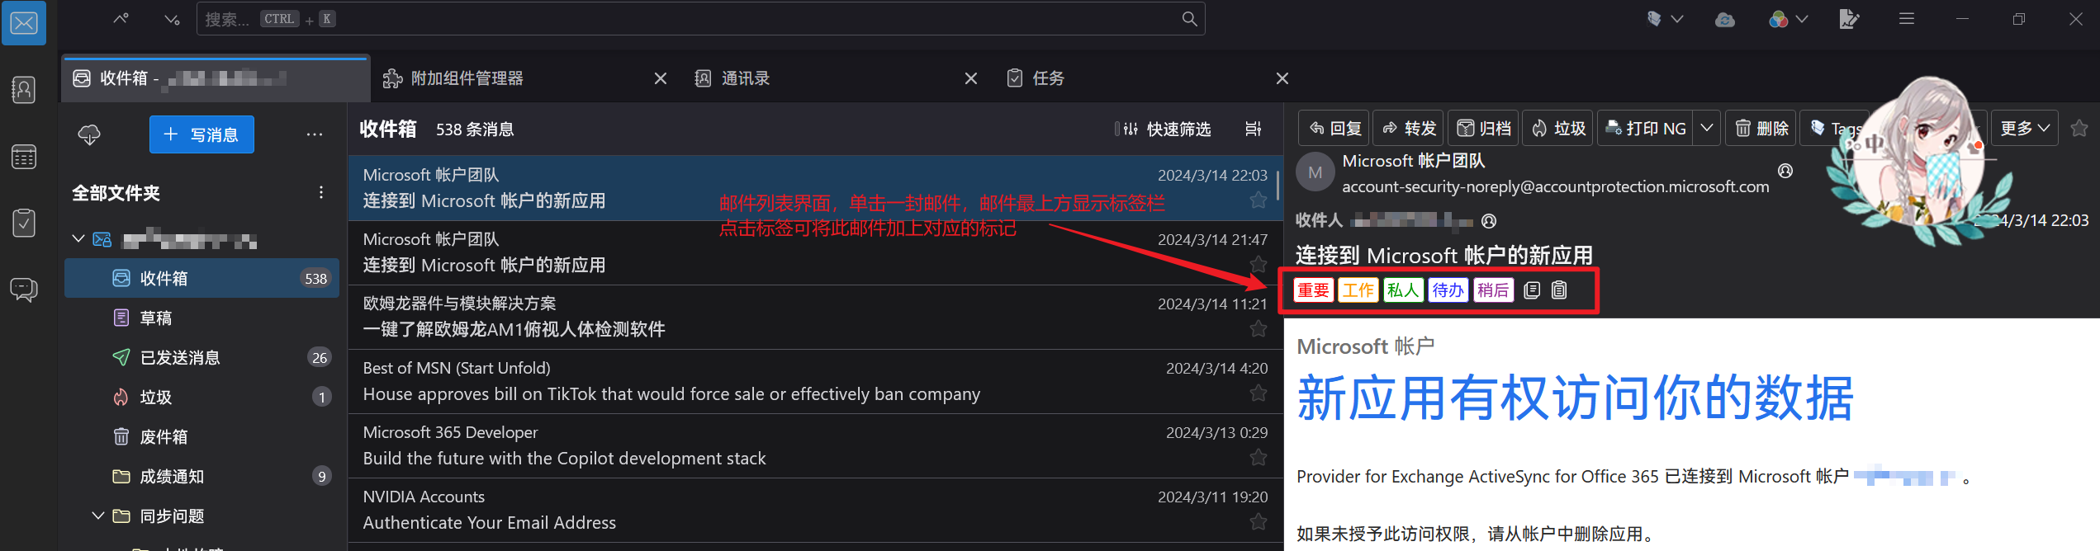The height and width of the screenshot is (551, 2100).
Task: Apply the 重要 tag
Action: click(1313, 290)
